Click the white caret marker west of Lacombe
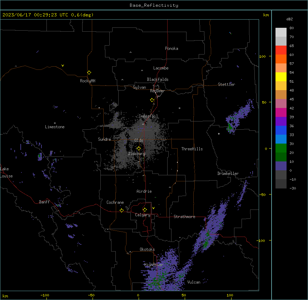Image resolution: width=308 pixels, height=300 pixels. (142, 71)
